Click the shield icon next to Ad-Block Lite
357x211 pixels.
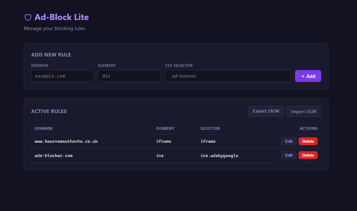[27, 17]
